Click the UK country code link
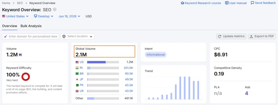 [x=81, y=91]
